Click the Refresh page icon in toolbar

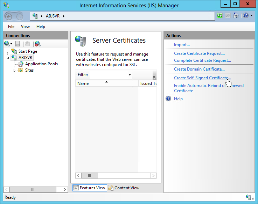[219, 16]
